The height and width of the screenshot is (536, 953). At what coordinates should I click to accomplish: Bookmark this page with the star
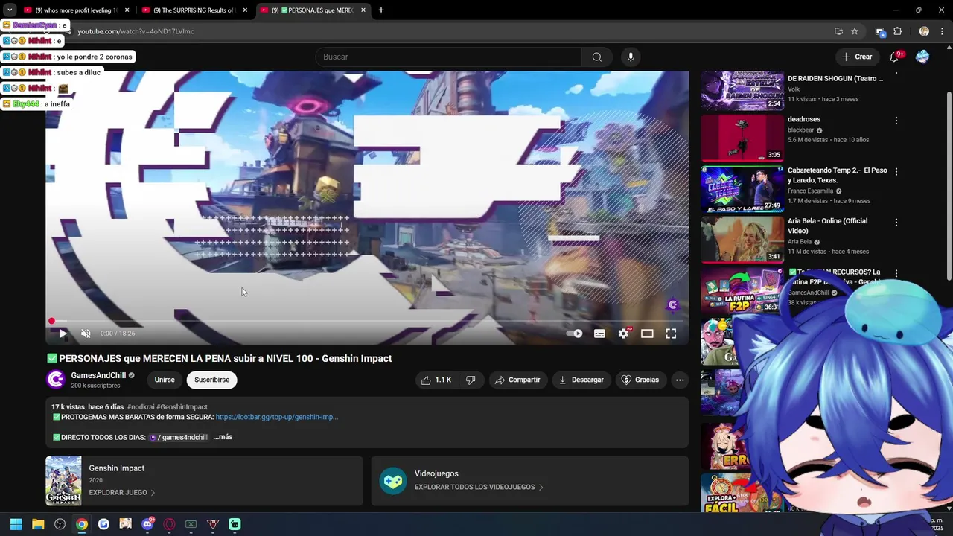tap(855, 31)
